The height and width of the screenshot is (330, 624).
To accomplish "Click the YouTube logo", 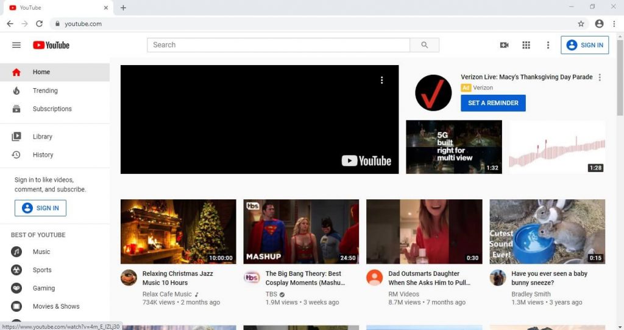I will [51, 45].
